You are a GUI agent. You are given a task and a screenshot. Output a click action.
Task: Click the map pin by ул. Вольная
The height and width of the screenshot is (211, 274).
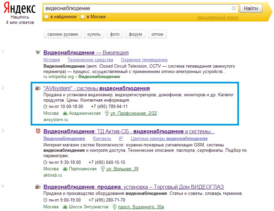[x=103, y=169]
